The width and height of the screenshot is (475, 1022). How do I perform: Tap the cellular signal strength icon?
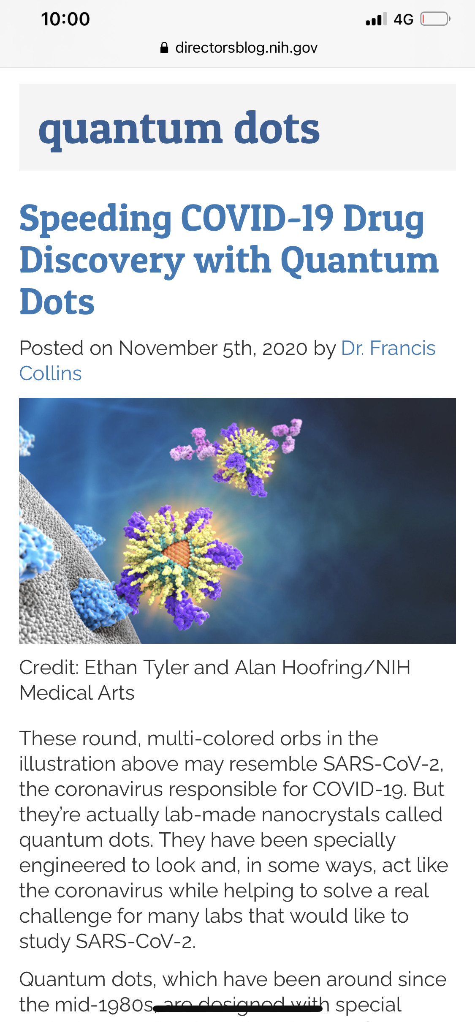[376, 19]
